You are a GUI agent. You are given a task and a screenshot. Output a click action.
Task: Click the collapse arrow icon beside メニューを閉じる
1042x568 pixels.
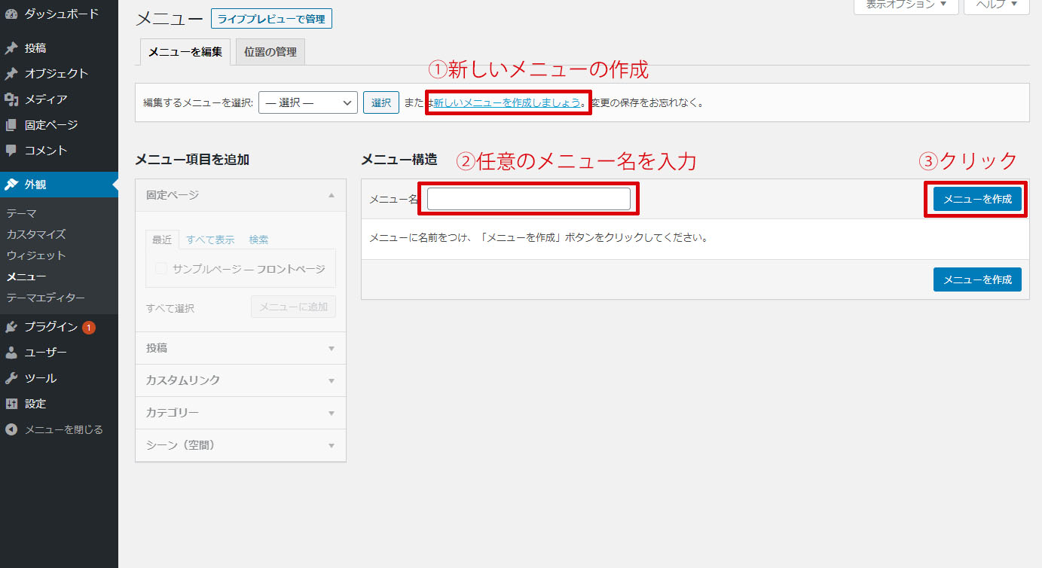click(x=11, y=429)
